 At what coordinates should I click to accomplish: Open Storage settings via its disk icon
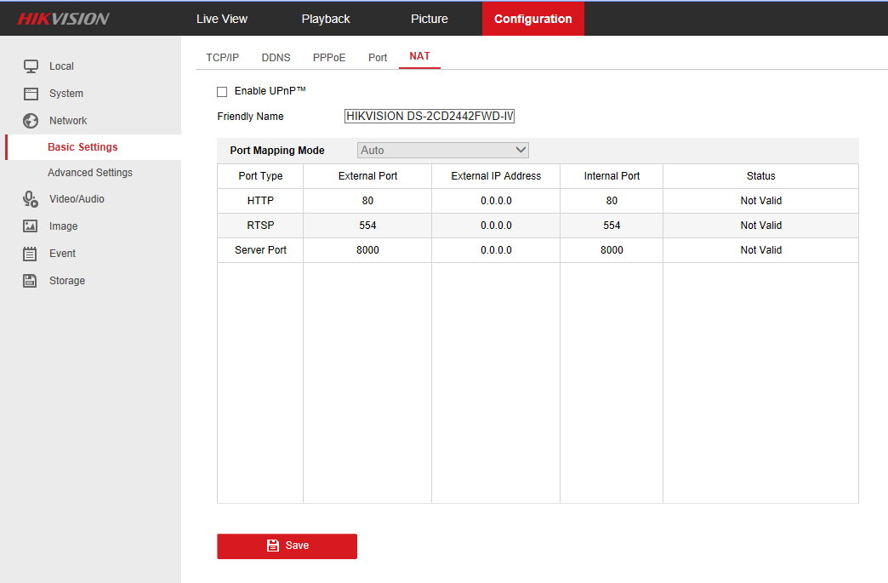pyautogui.click(x=31, y=280)
